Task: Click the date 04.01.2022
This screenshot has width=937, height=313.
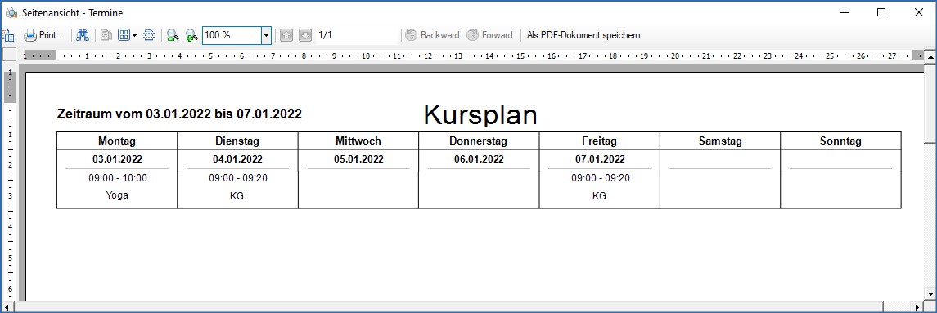Action: click(x=238, y=159)
